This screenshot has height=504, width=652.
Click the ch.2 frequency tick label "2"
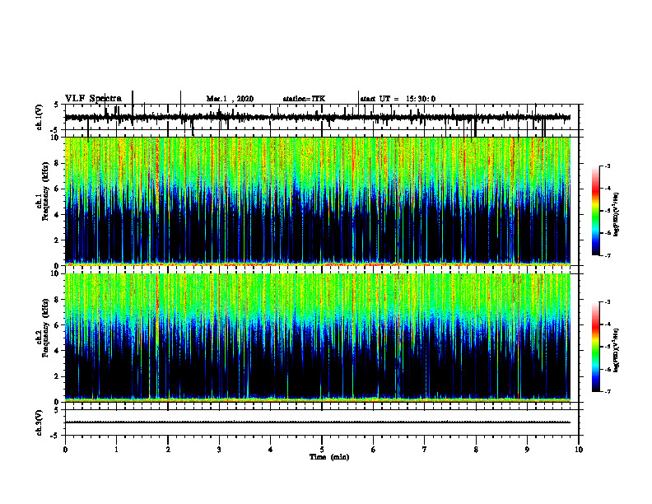click(x=58, y=376)
